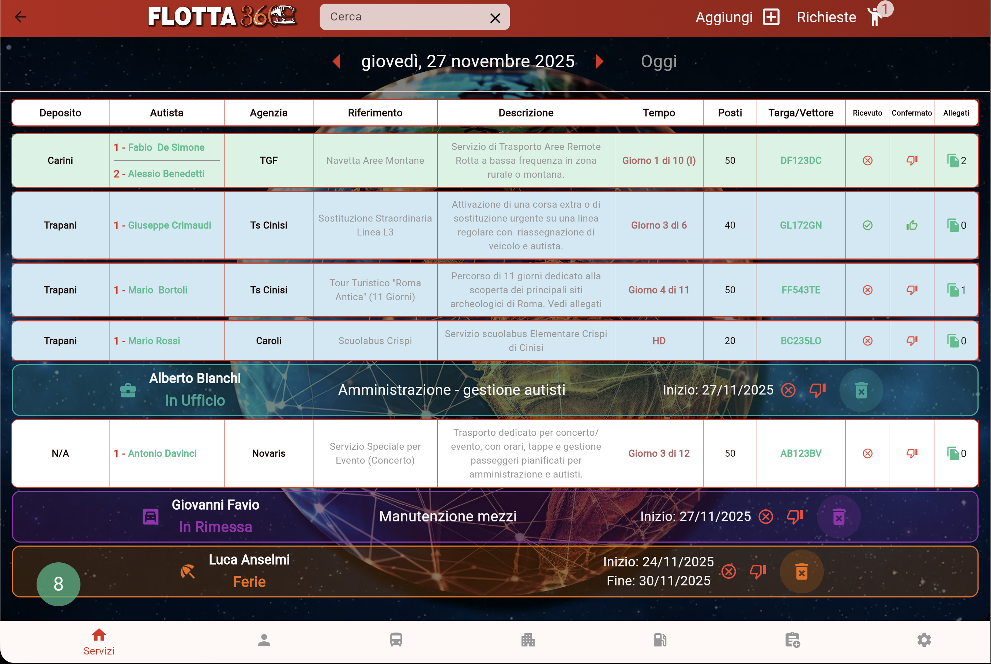Open the drivers person icon in bottom bar

click(264, 640)
